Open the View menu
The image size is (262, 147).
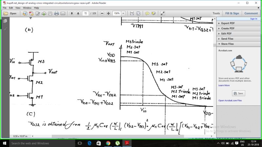point(18,8)
